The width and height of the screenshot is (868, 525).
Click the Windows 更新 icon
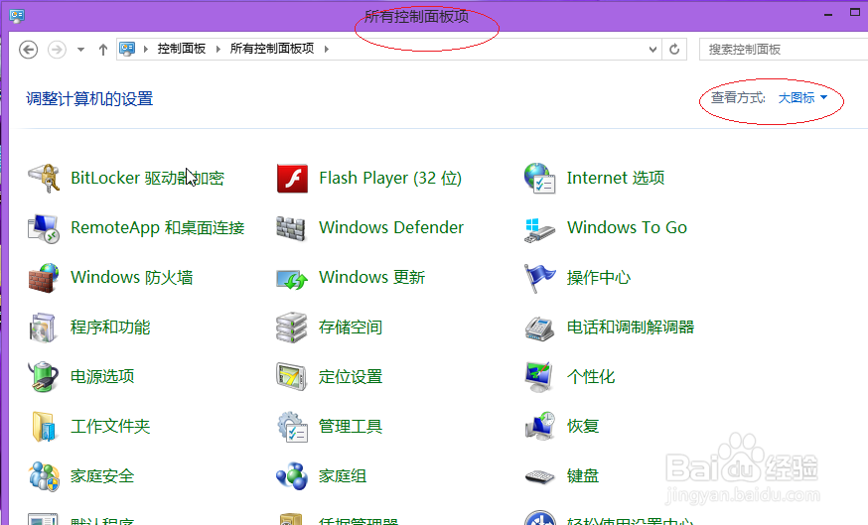click(292, 279)
